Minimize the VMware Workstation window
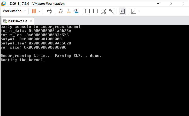 pyautogui.click(x=159, y=4)
